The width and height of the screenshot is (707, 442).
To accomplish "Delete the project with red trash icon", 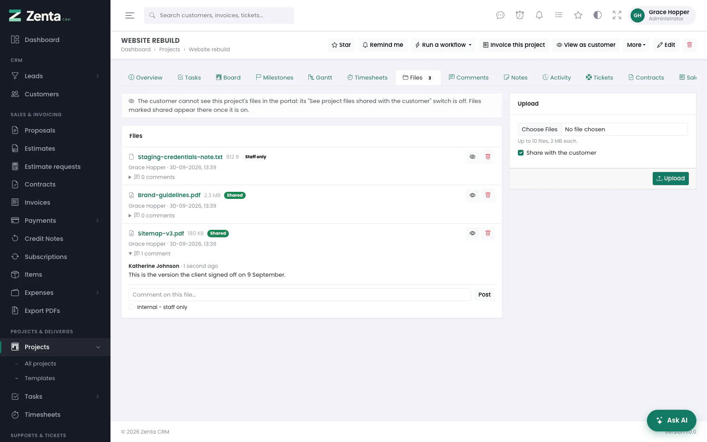I will point(689,45).
